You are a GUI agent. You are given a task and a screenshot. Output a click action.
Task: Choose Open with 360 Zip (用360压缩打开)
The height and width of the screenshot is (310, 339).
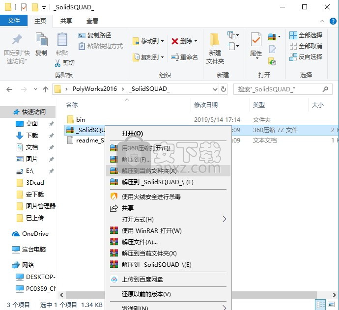[x=168, y=148]
